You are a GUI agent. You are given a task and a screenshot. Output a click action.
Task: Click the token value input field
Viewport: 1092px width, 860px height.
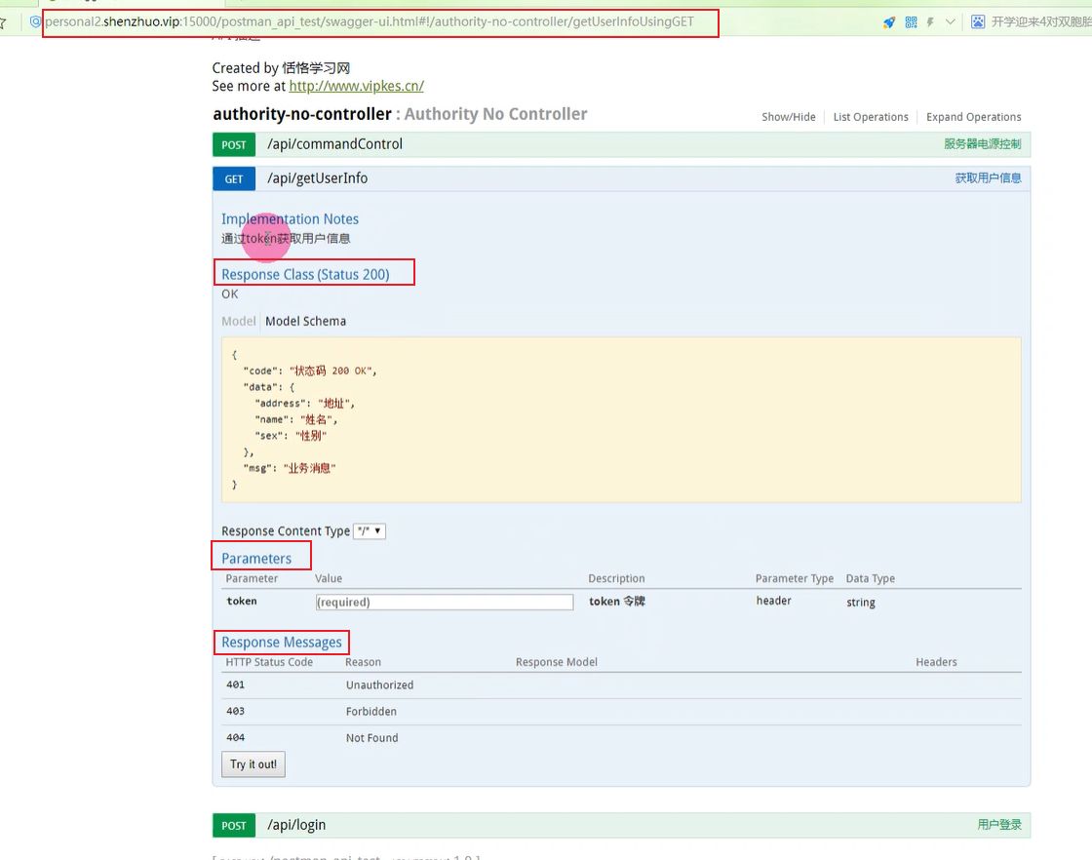tap(444, 603)
